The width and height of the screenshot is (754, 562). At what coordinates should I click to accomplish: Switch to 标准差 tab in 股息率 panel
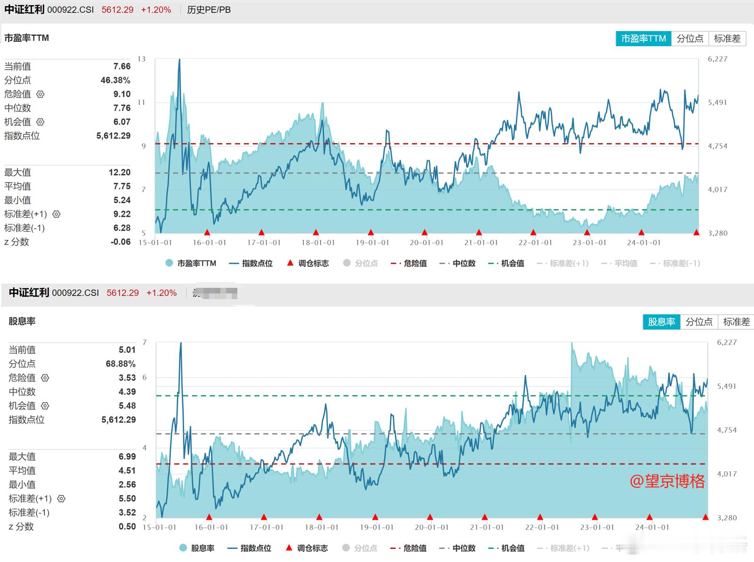[x=736, y=322]
